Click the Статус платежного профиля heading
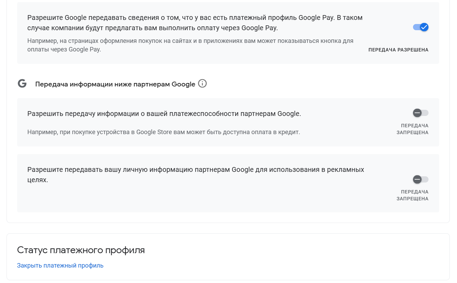The height and width of the screenshot is (283, 457). pos(81,250)
